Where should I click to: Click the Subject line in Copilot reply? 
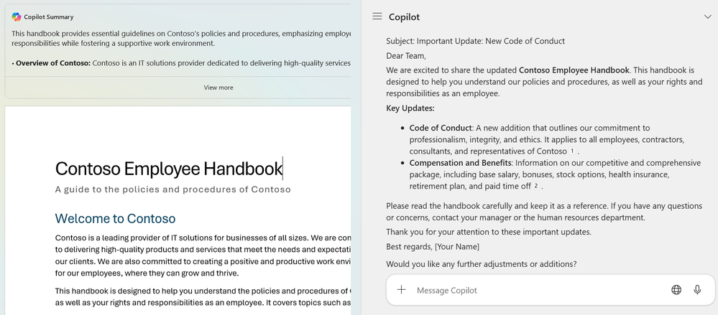click(x=475, y=41)
